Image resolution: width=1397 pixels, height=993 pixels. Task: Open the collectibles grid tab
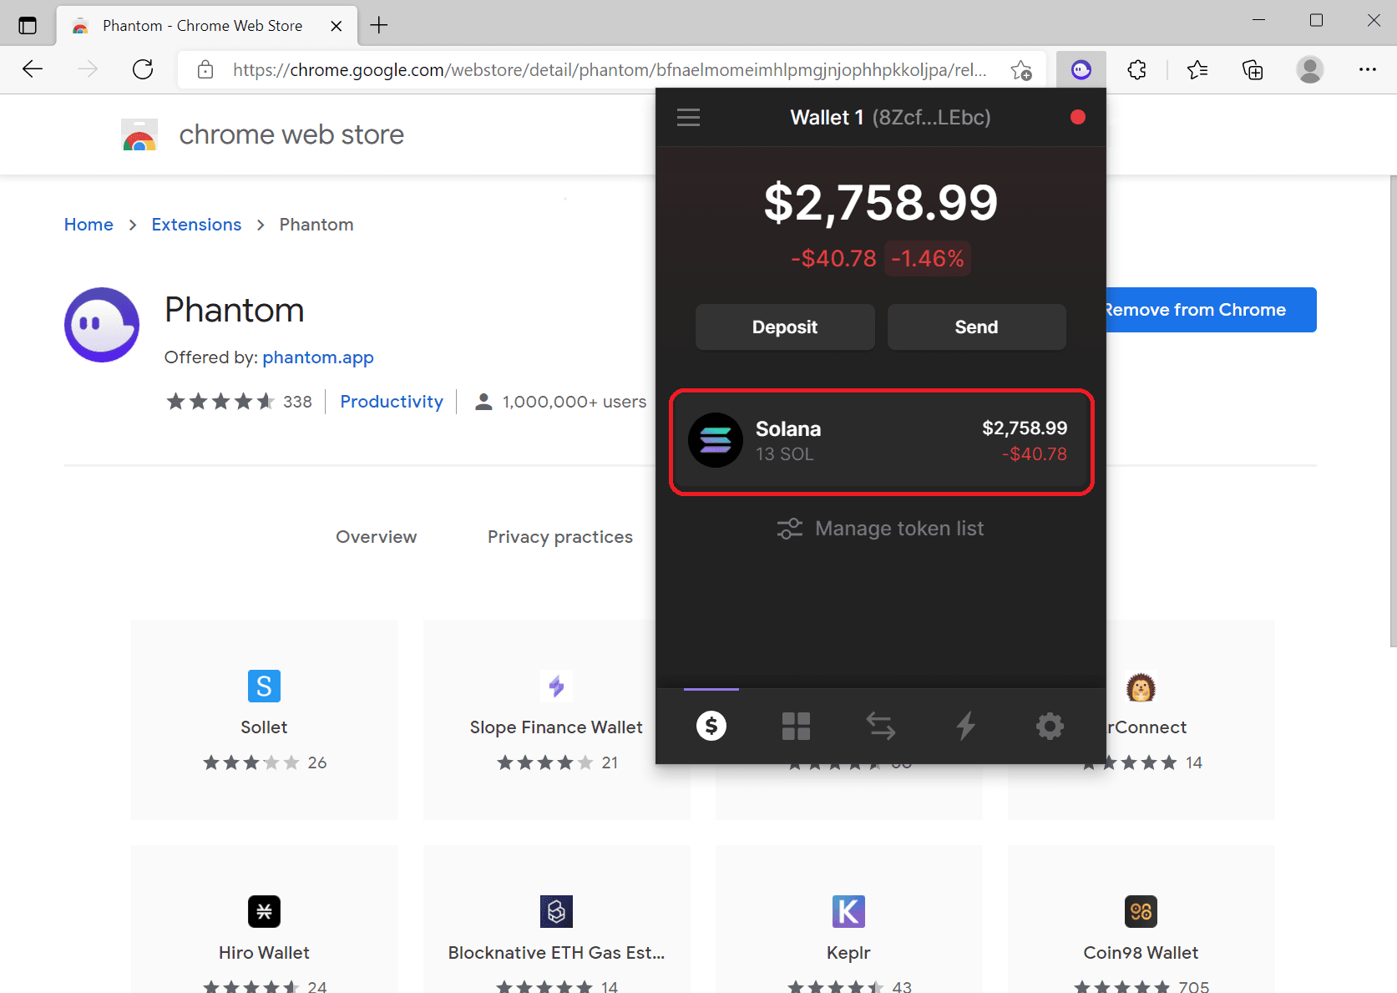coord(796,726)
